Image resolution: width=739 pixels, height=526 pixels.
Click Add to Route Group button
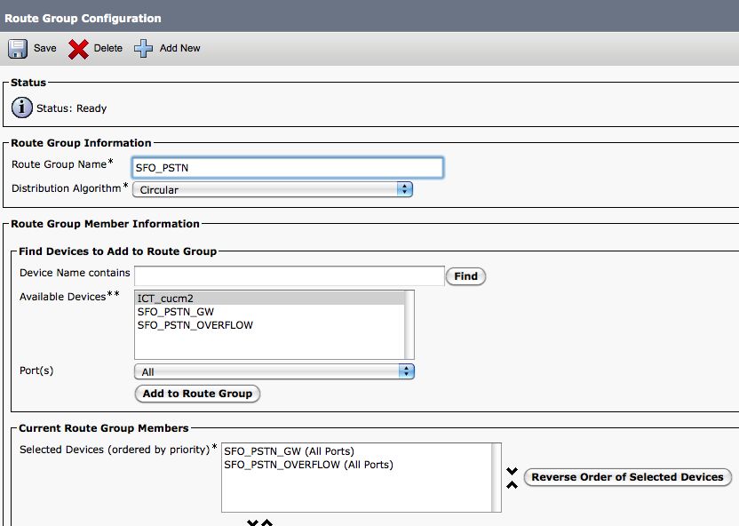197,394
